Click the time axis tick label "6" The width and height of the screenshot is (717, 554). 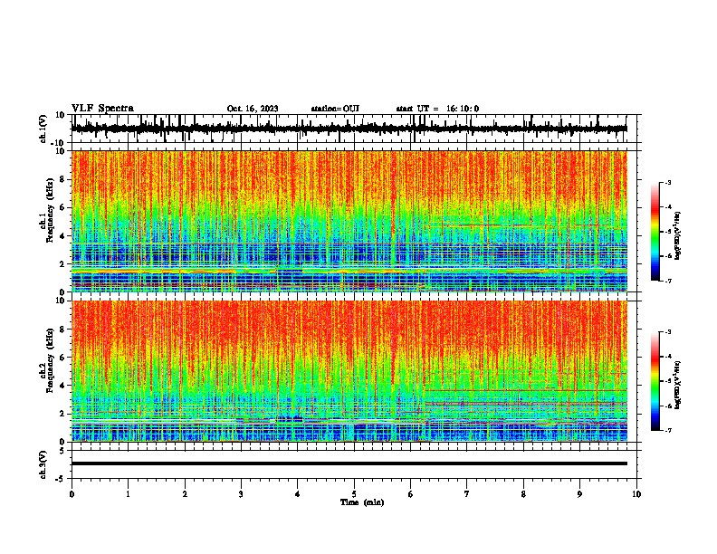[411, 494]
